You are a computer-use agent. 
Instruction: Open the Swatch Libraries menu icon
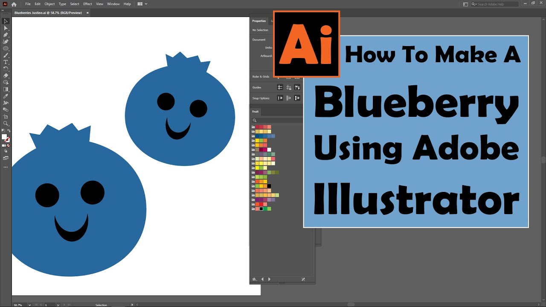click(255, 279)
